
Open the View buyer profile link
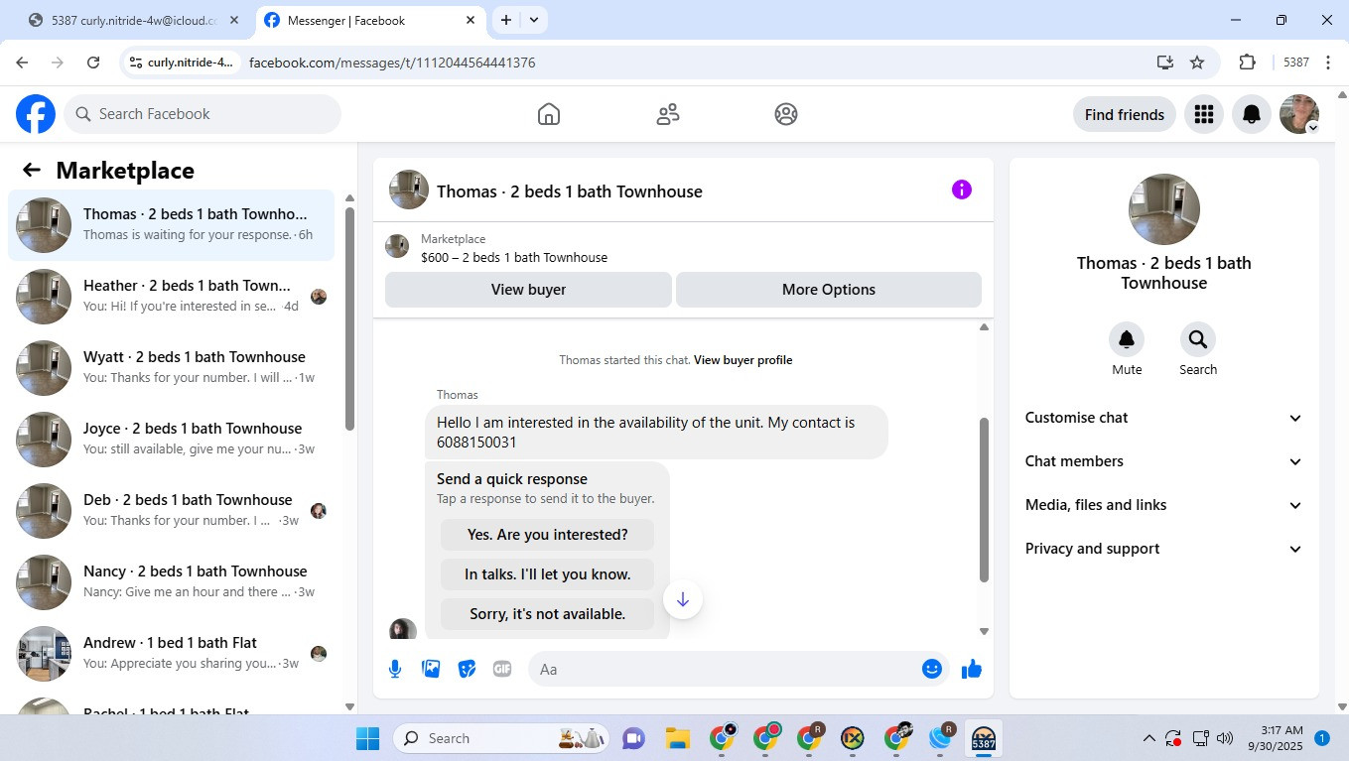coord(742,360)
